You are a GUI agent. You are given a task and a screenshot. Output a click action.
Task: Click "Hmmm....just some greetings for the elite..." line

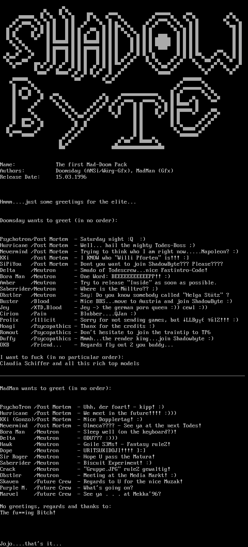(68, 202)
